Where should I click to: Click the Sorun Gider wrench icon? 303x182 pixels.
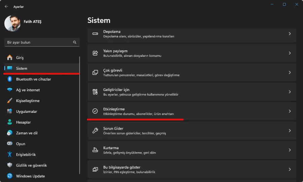95,131
